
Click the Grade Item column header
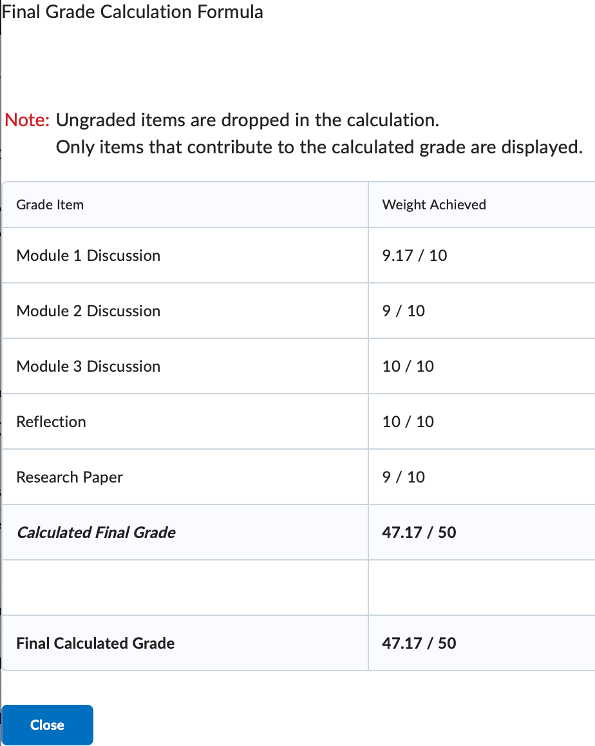[x=50, y=204]
